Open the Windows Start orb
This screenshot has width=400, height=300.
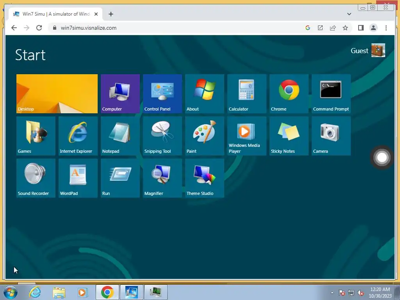point(11,292)
